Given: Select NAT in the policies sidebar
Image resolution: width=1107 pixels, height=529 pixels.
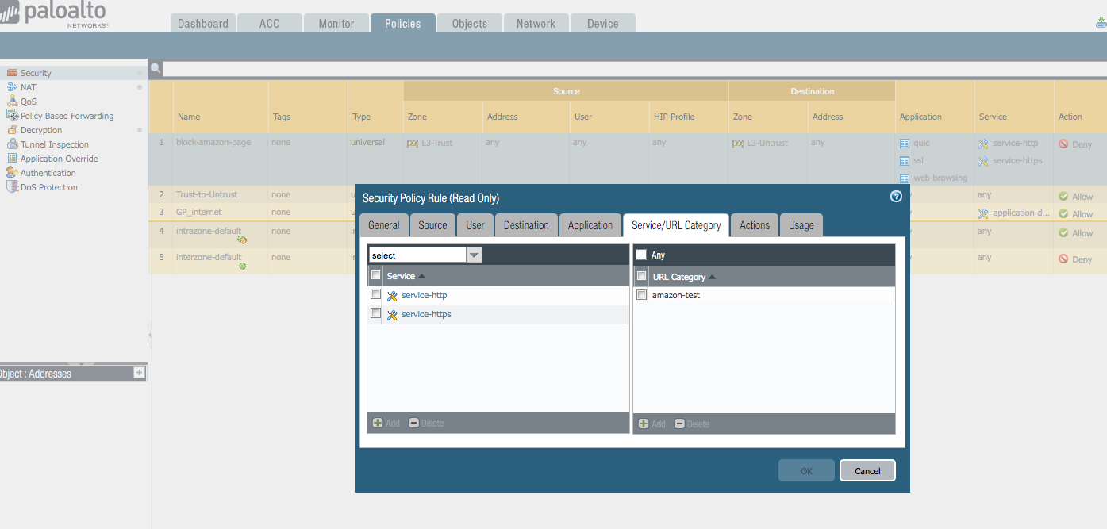Looking at the screenshot, I should (x=28, y=87).
